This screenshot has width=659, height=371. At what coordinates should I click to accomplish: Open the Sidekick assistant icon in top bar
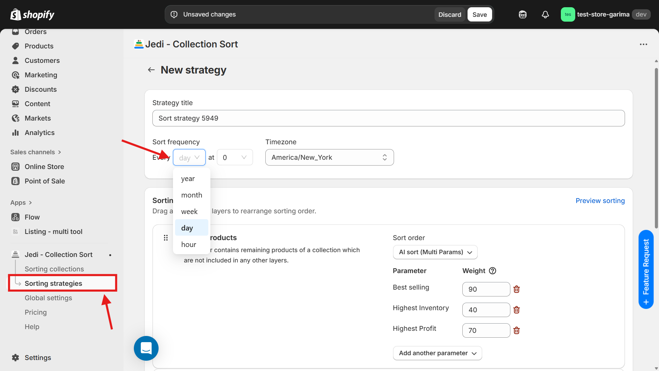[522, 14]
